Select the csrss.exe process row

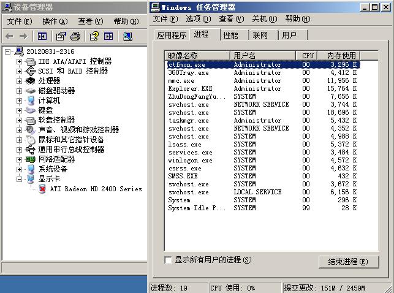[263, 168]
